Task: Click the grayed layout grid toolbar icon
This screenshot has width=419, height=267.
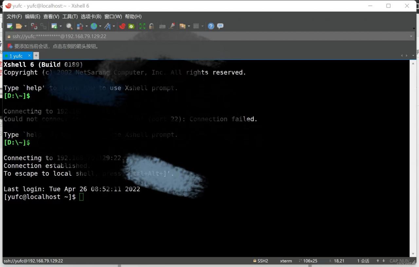Action: (x=196, y=26)
